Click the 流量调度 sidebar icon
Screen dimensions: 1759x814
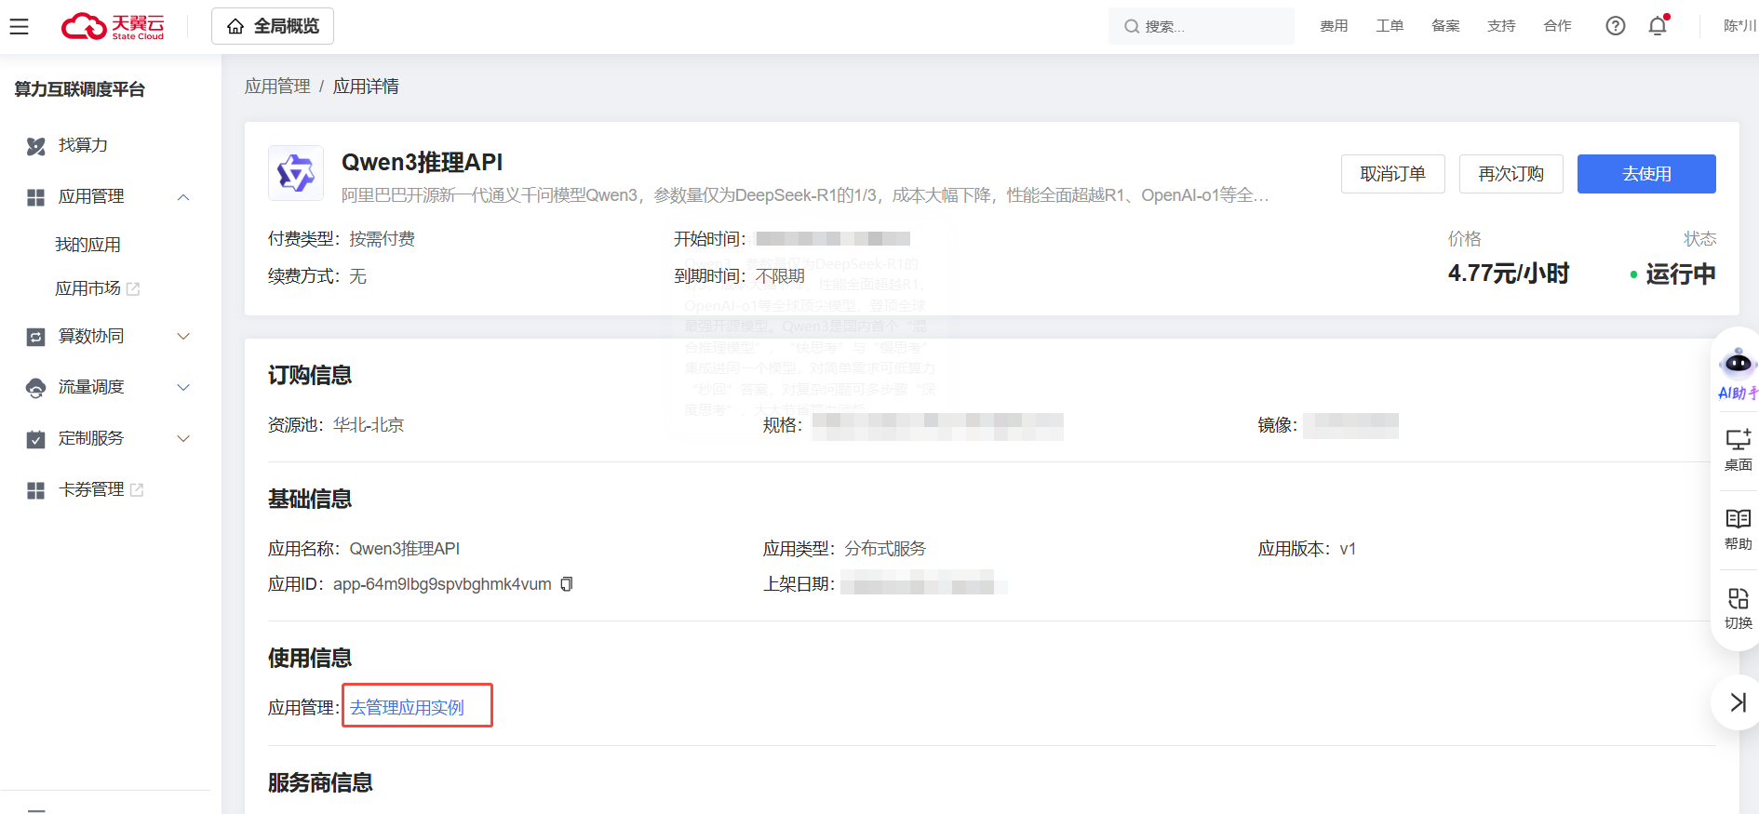[x=35, y=388]
